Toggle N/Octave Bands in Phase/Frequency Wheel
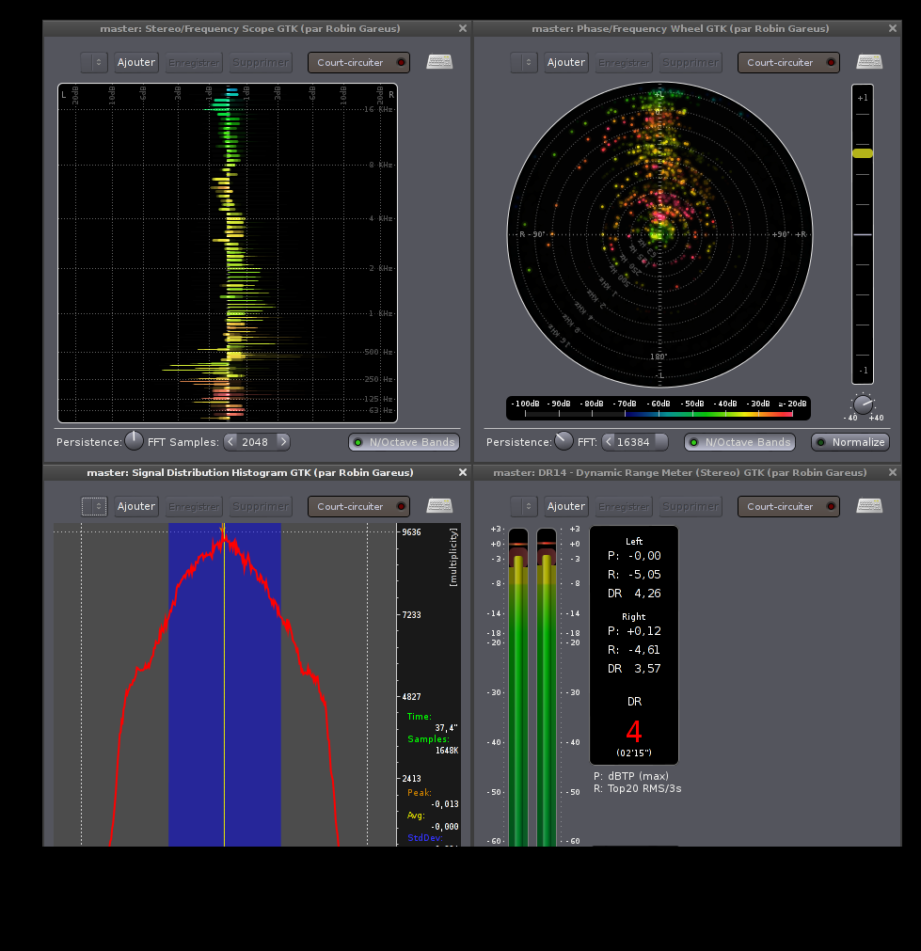The image size is (921, 951). [738, 442]
